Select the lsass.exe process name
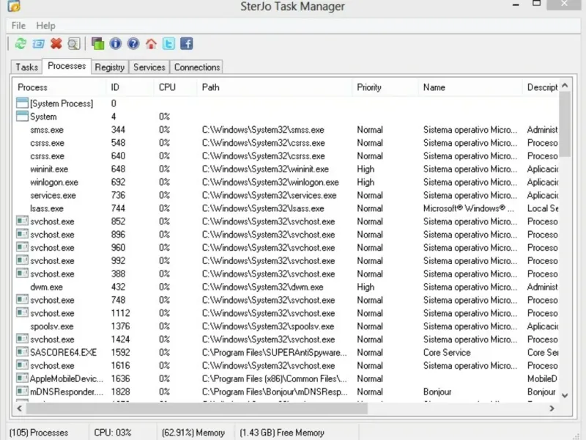The height and width of the screenshot is (440, 586). [47, 208]
